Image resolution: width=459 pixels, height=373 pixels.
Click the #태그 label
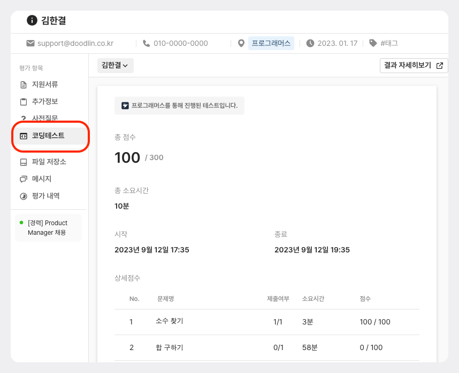(x=389, y=43)
